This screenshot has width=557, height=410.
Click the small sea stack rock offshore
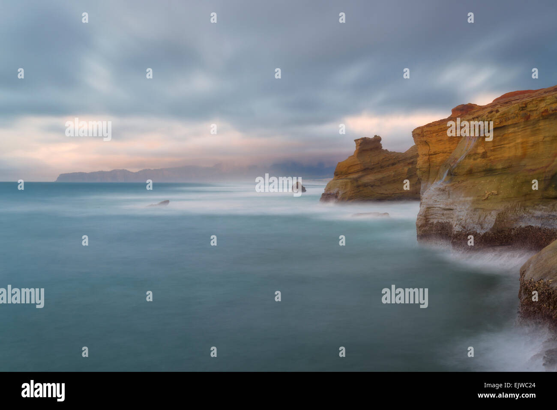[299, 187]
